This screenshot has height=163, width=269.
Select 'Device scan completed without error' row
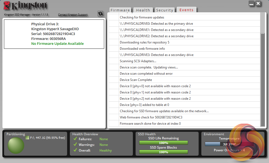pyautogui.click(x=184, y=74)
